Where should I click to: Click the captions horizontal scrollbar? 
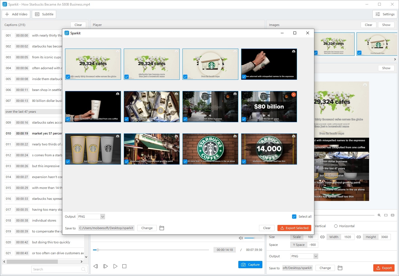[32, 262]
